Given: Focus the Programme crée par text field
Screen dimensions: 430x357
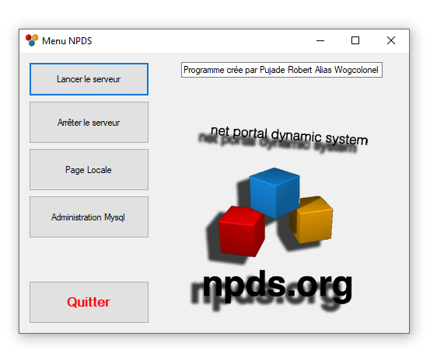Looking at the screenshot, I should [x=281, y=70].
